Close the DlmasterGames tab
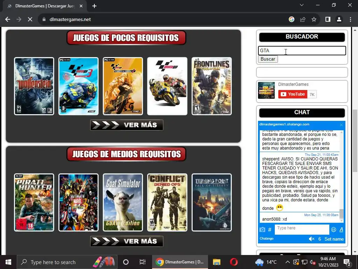Screen dimensions: 358x269 click(81, 6)
